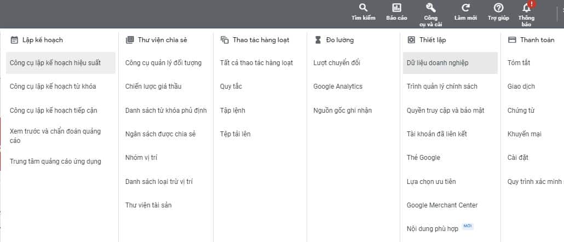Screen dimensions: 564x242
Task: Select Danh sách từ khóa phủ định
Action: pos(166,111)
